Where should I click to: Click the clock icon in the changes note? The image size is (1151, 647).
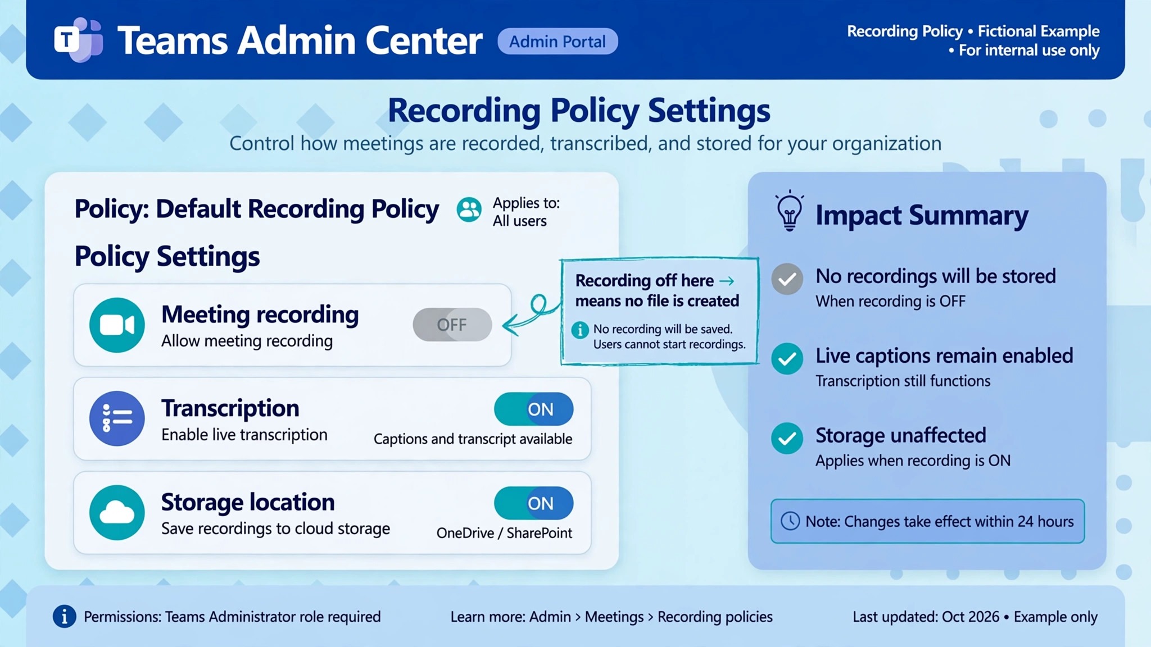[790, 521]
